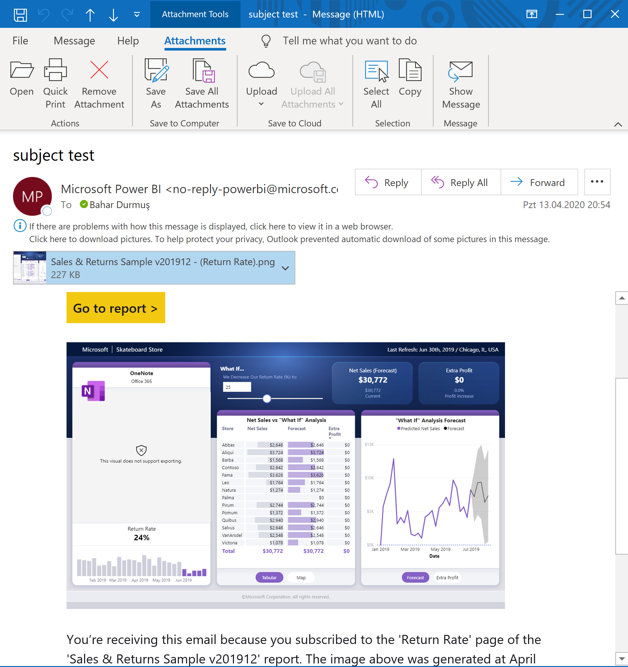Image resolution: width=628 pixels, height=667 pixels.
Task: Open the Upload cloud dropdown
Action: (261, 84)
